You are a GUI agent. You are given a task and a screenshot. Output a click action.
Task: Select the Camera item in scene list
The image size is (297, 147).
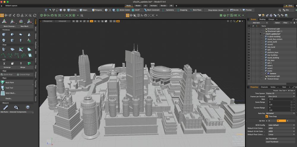click(273, 73)
